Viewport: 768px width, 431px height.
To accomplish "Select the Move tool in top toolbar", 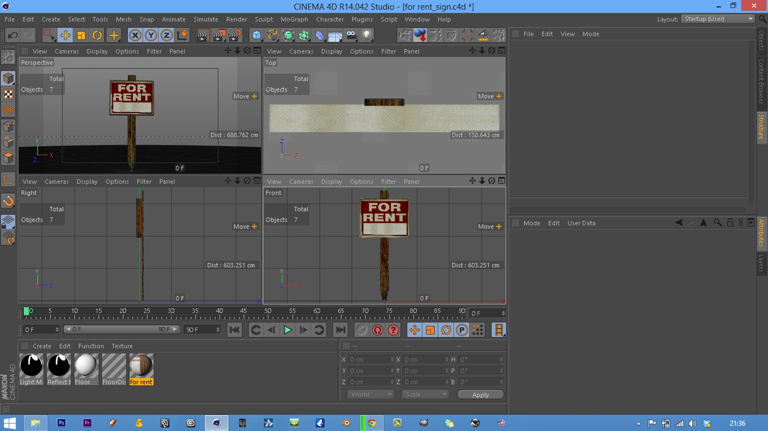I will coord(65,35).
